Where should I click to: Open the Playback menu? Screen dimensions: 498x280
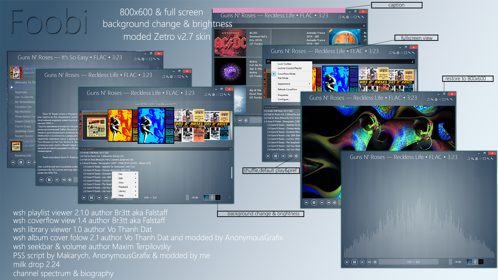click(x=125, y=187)
